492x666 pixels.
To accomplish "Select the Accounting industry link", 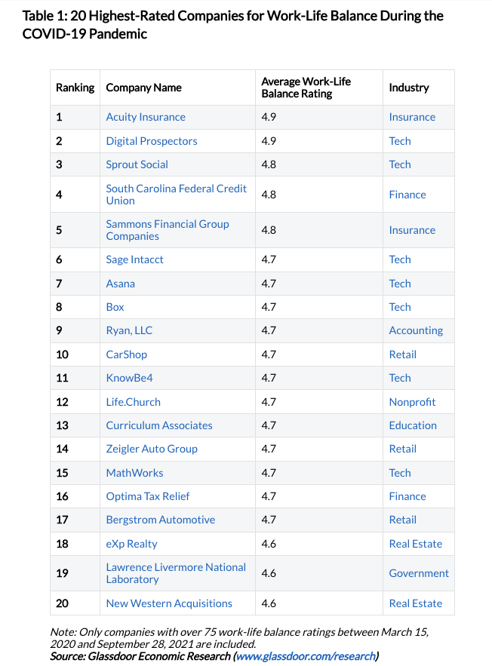I will point(416,330).
